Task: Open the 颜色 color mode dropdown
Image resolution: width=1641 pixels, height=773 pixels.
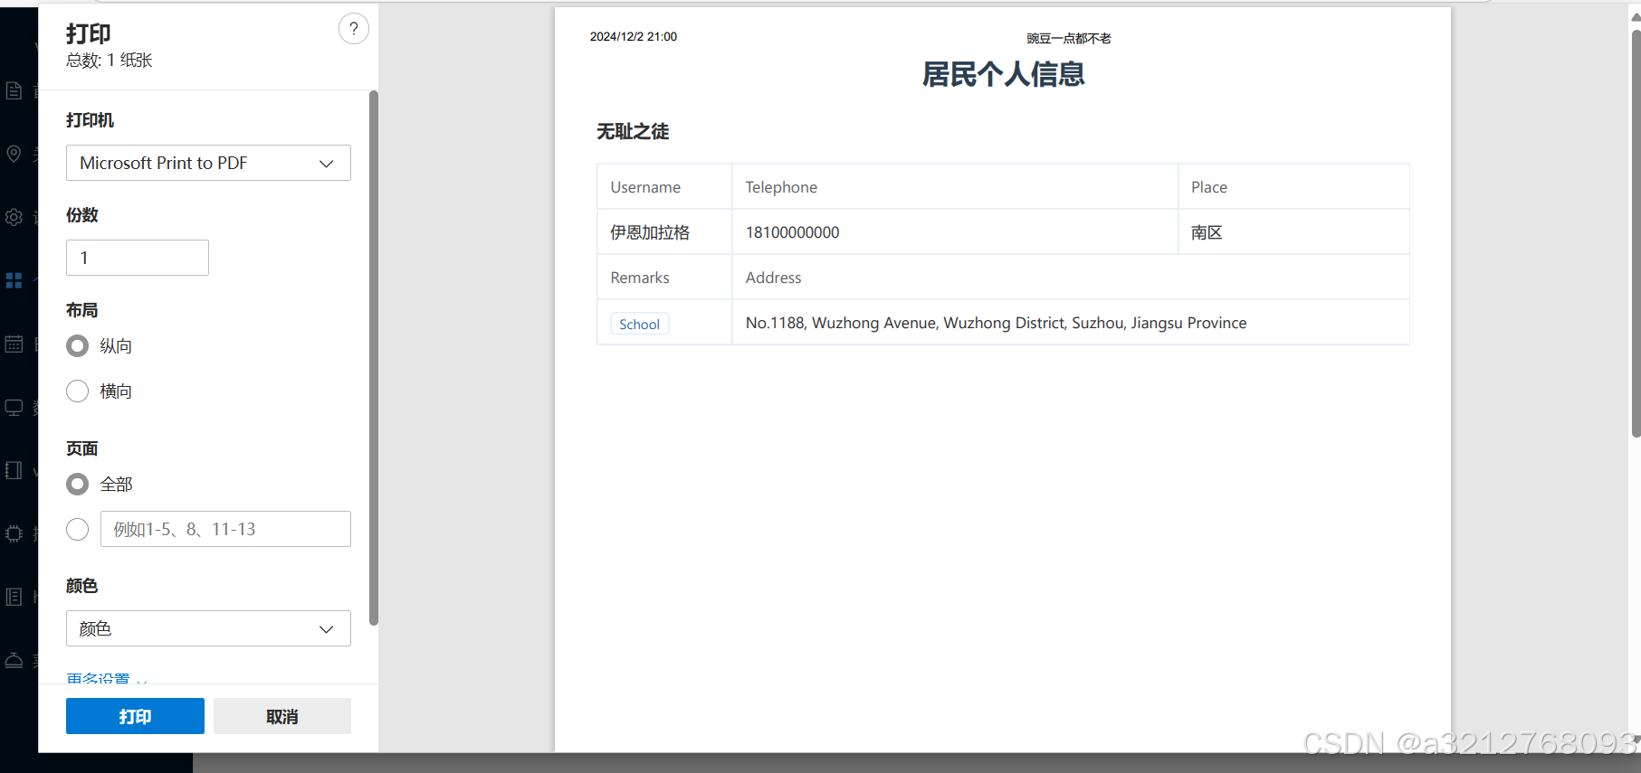Action: pyautogui.click(x=208, y=628)
